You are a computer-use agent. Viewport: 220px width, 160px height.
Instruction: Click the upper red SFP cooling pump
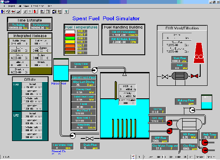[x=169, y=123]
